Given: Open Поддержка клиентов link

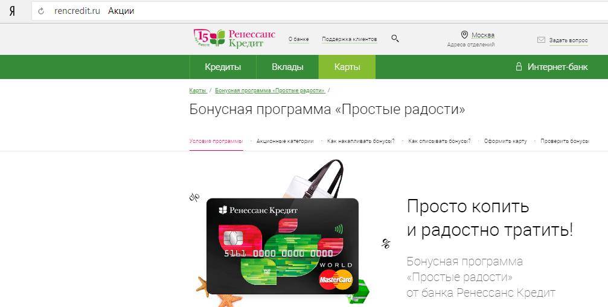Looking at the screenshot, I should pyautogui.click(x=350, y=39).
